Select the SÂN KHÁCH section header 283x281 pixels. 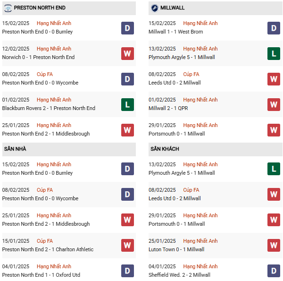click(x=165, y=149)
